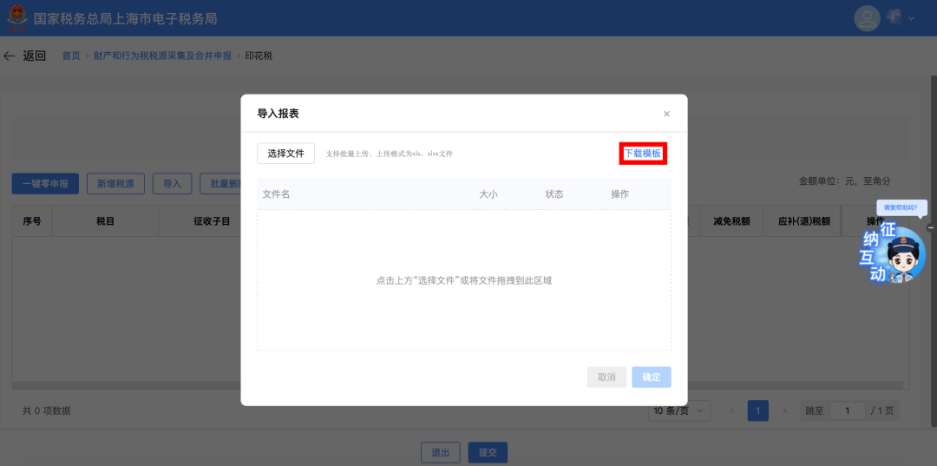Go back via 返回 text
Image resolution: width=937 pixels, height=466 pixels.
34,56
